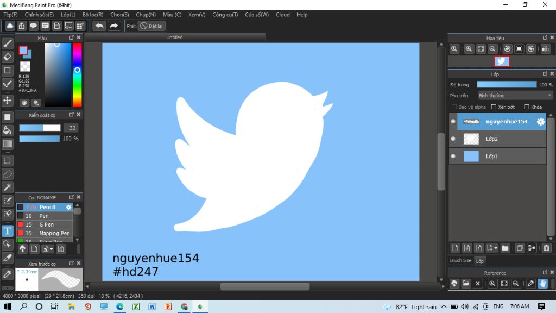Open the Tệp(F) menu
Screen dimensions: 556x313
tap(11, 15)
